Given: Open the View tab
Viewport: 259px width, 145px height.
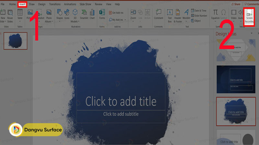Looking at the screenshot, I should tap(108, 4).
